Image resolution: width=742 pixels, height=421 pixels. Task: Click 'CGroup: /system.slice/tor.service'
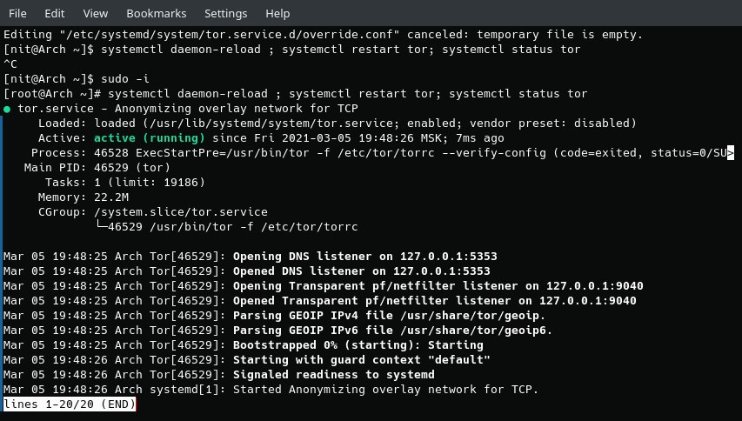(153, 212)
